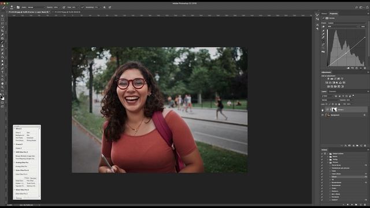Open the layer Kind filter dropdown
Screen dimensions: 370x208
(328, 96)
